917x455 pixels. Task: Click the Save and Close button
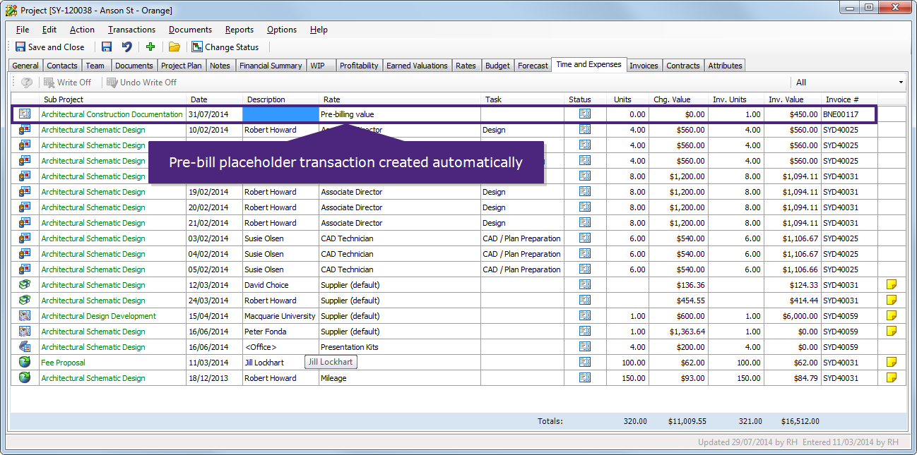(50, 47)
